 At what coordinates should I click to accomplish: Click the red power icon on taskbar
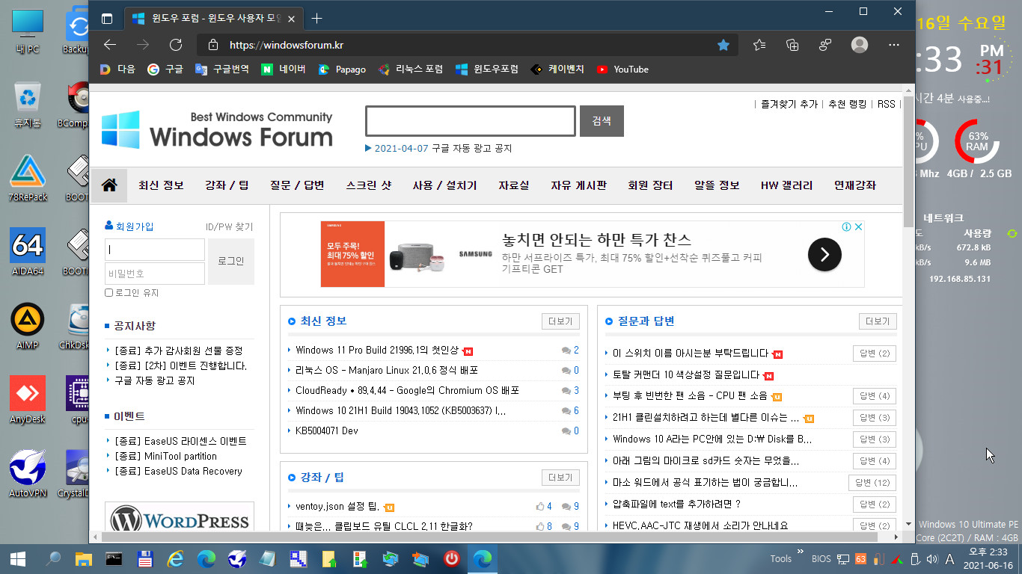451,558
